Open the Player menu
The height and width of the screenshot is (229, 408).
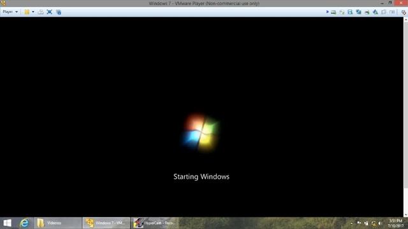[x=10, y=12]
